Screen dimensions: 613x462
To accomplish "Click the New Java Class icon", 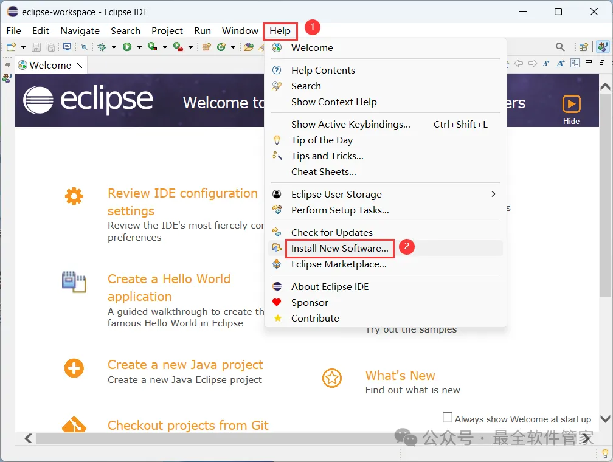I will click(x=221, y=47).
